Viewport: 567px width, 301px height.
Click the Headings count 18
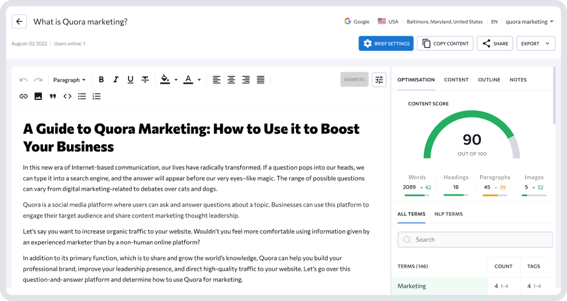(455, 187)
